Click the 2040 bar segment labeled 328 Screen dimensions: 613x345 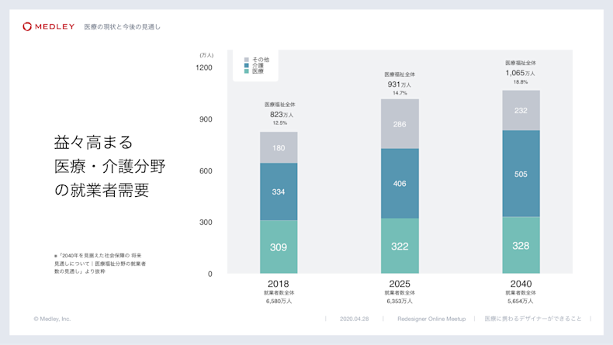[x=521, y=245]
